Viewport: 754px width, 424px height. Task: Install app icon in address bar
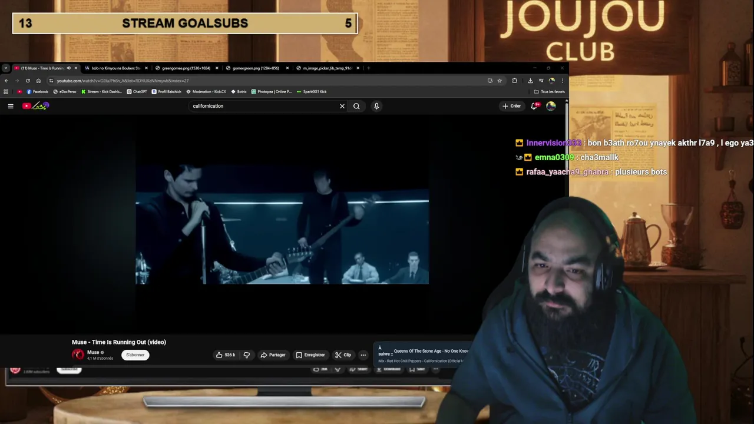[x=490, y=81]
